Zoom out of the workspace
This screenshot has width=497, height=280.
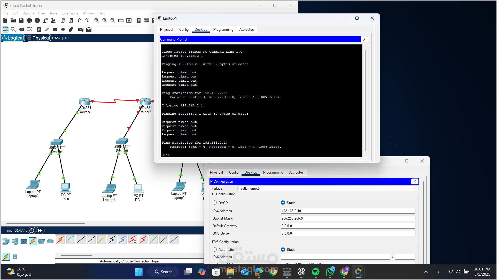coord(113,20)
